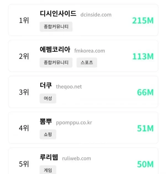Click the 66M traffic figure

tap(145, 92)
